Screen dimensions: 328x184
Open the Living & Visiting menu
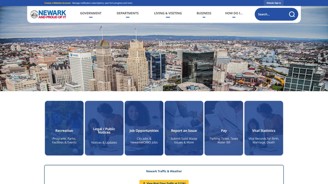[168, 13]
